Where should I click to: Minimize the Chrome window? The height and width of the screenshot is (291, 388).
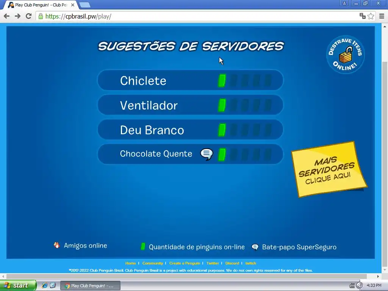pos(356,3)
